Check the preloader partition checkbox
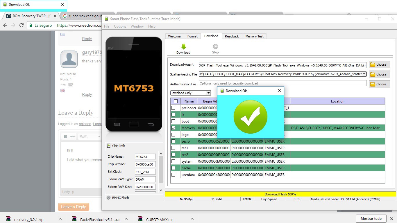The height and width of the screenshot is (223, 397). [174, 108]
